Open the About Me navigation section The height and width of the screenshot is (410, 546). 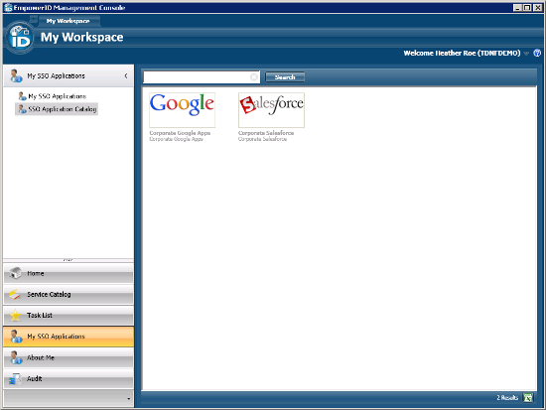[x=68, y=357]
